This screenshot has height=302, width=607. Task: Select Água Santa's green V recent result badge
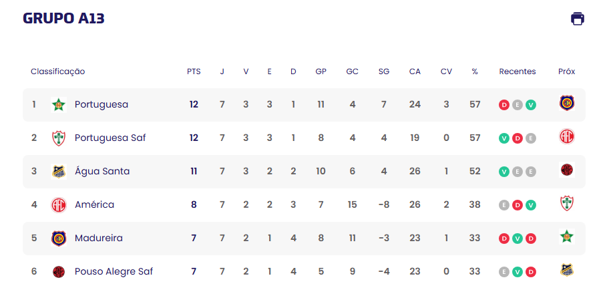tap(504, 172)
